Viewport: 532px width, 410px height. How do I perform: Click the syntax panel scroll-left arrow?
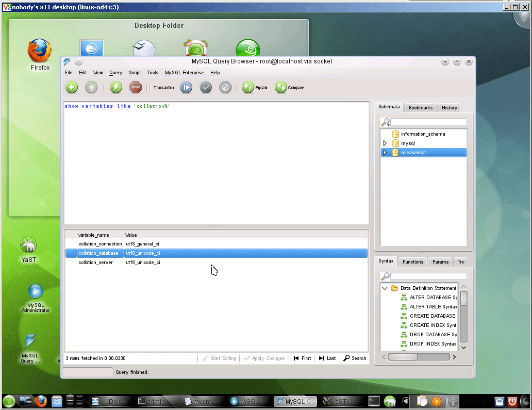pyautogui.click(x=384, y=357)
